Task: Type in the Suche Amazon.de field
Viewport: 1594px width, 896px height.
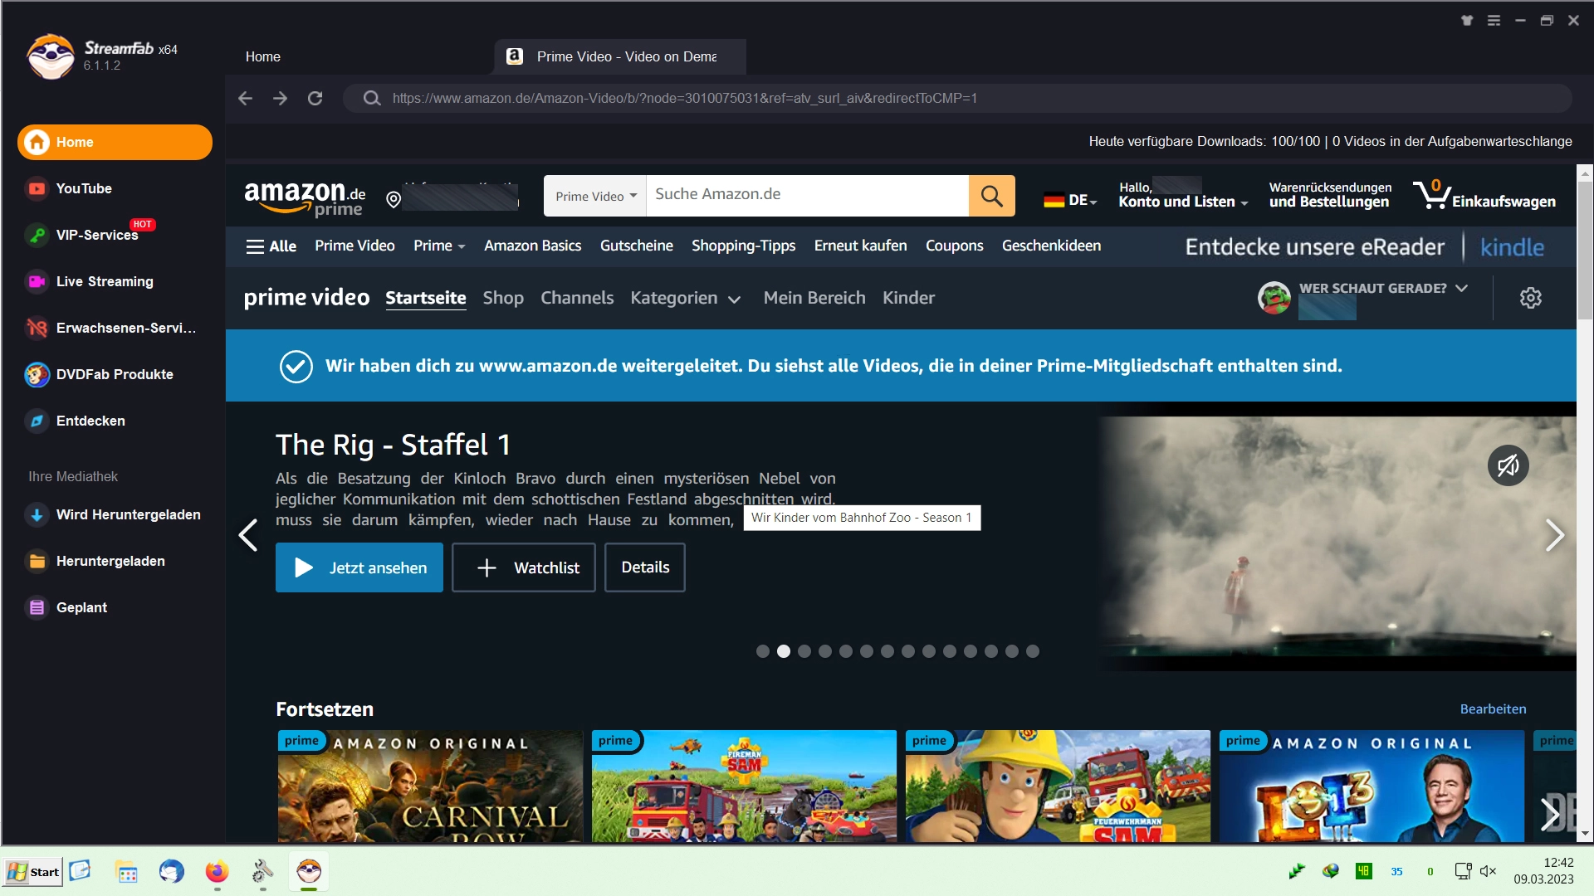Action: [x=807, y=196]
